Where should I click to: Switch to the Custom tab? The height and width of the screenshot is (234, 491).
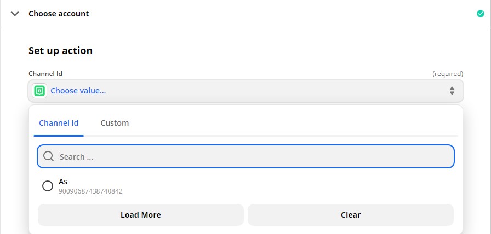[115, 123]
